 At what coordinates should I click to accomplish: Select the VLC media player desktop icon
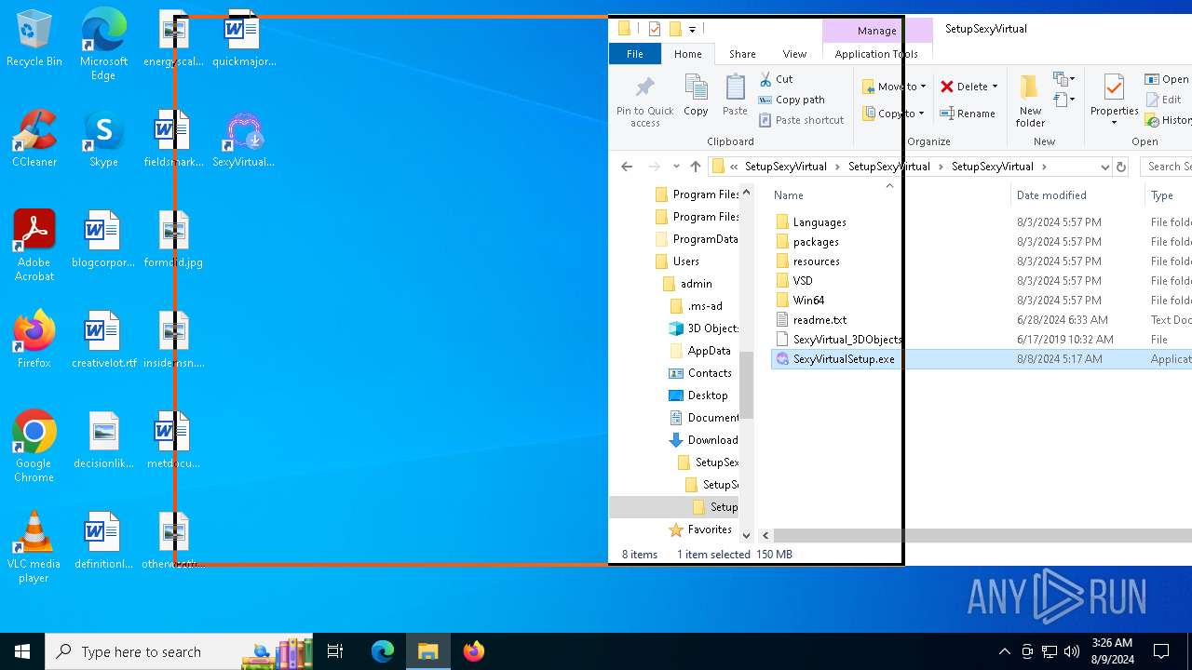pyautogui.click(x=34, y=547)
